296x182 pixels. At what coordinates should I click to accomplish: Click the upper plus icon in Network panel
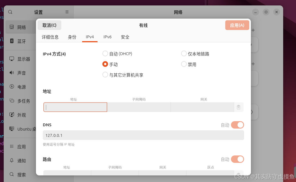253,30
